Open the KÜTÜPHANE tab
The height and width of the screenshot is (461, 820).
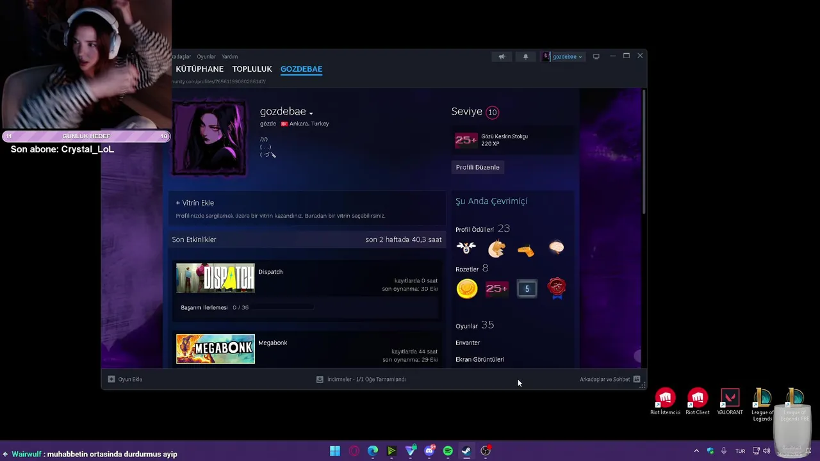(x=200, y=69)
